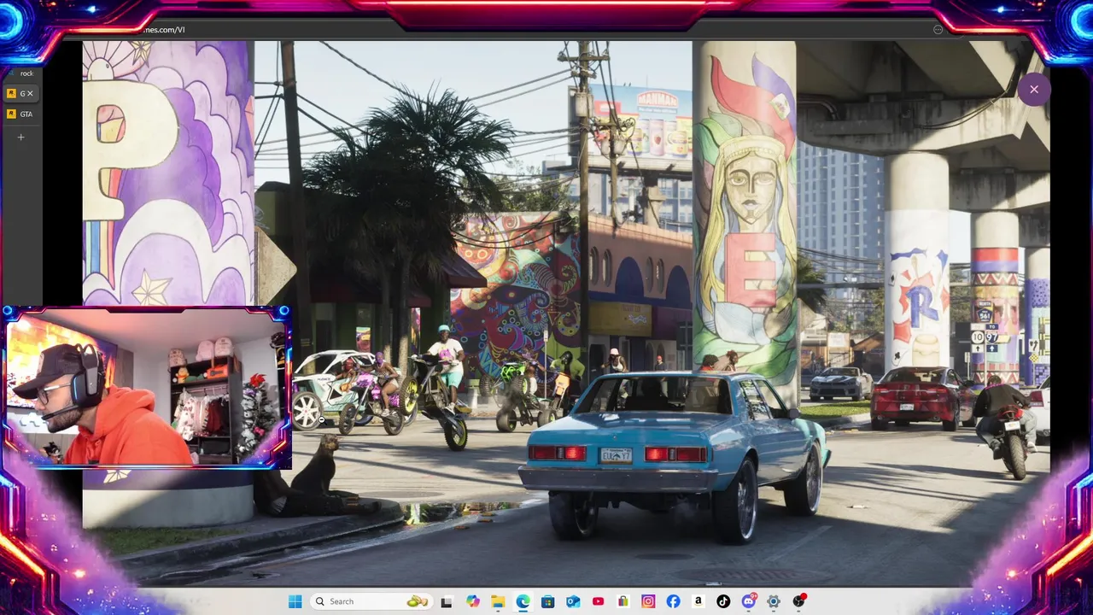Screen dimensions: 1093x615
Task: Close the enlarged image with the purple X
Action: [1034, 89]
